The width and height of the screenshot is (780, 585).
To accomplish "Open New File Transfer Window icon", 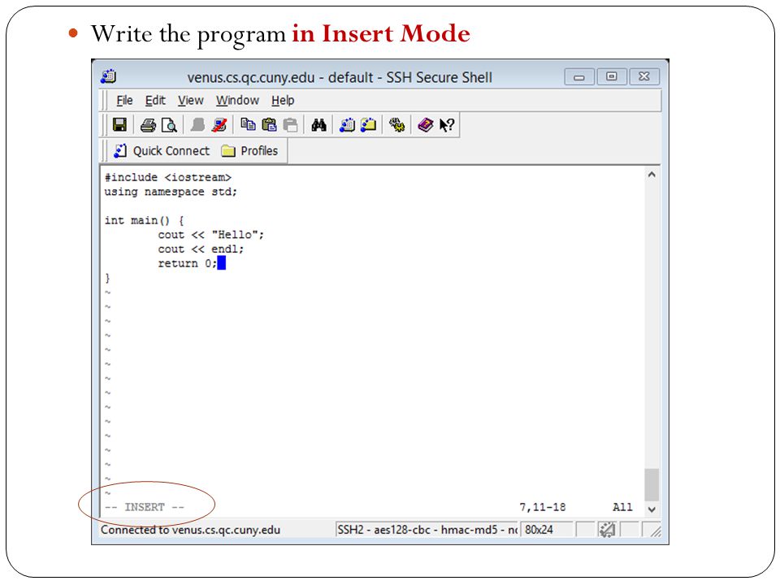I will coord(369,125).
